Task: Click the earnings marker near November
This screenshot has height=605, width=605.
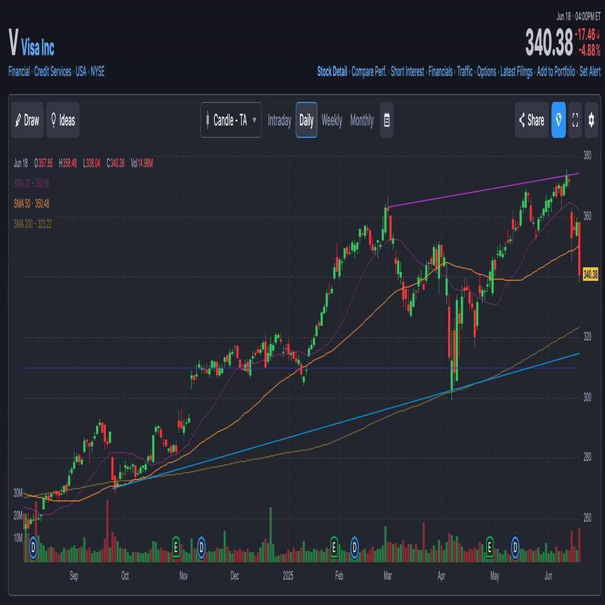Action: [x=176, y=546]
